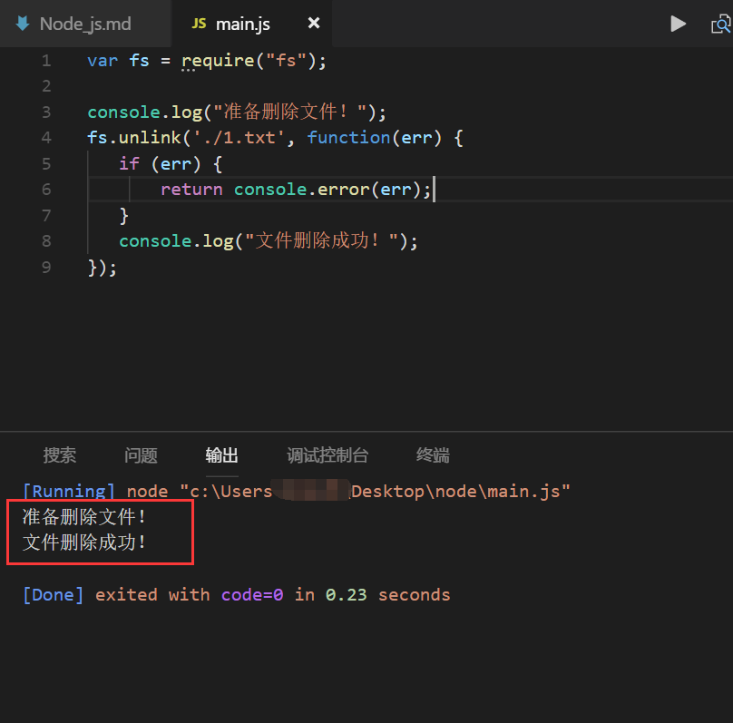Click the JS file icon on main.js tab
Screen dimensions: 733x723
tap(199, 24)
